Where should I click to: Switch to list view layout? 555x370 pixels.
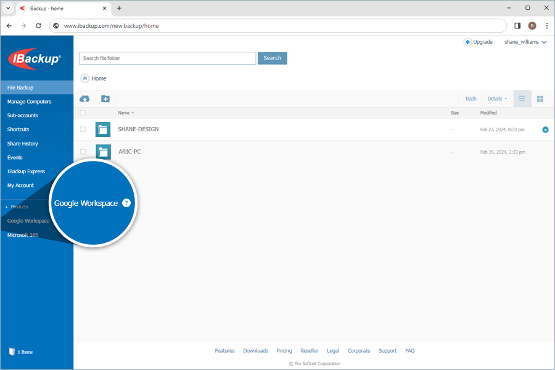[x=522, y=99]
